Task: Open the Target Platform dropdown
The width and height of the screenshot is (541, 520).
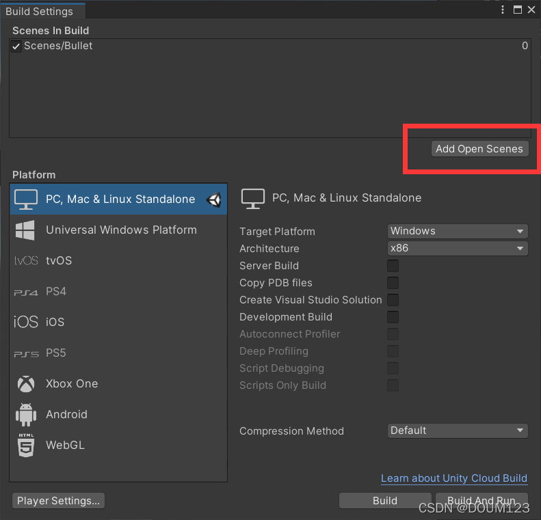Action: pos(458,231)
